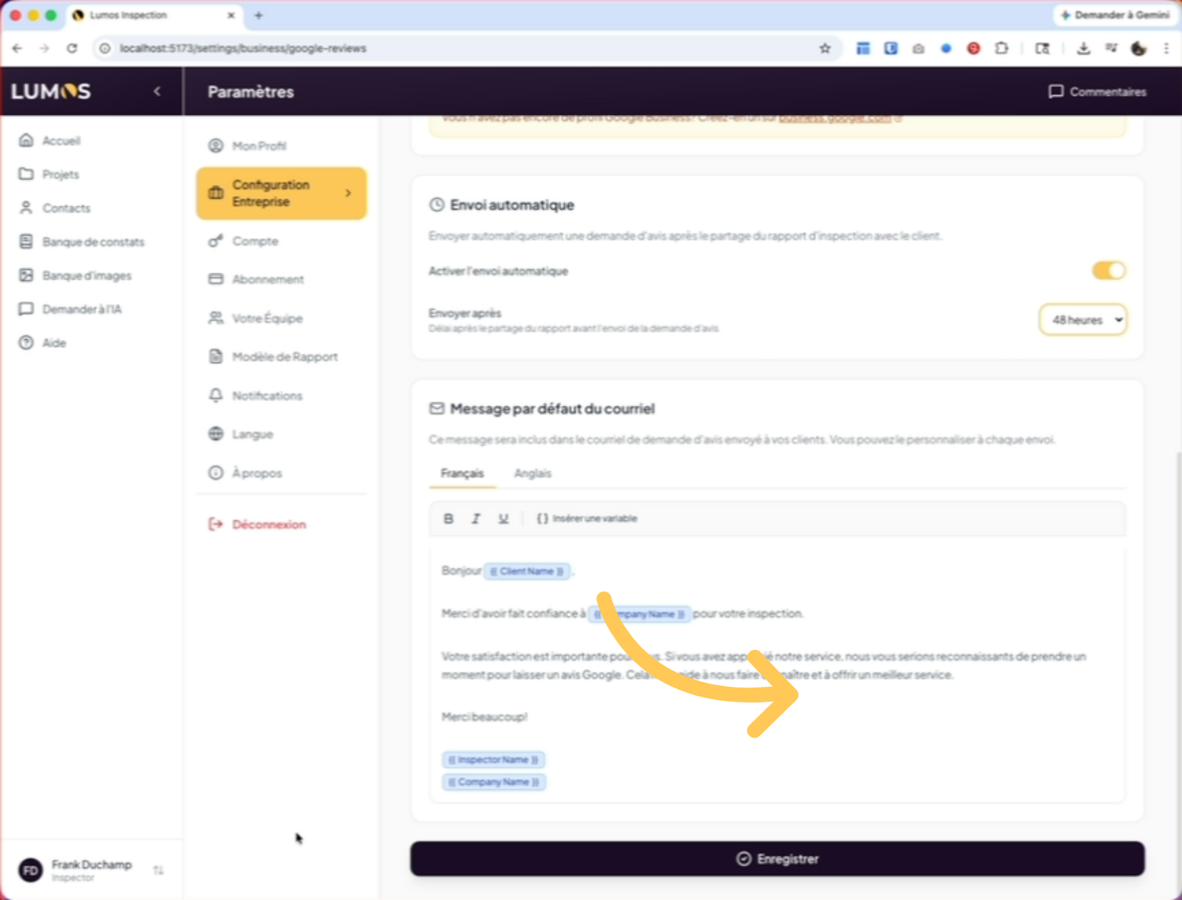Screen dimensions: 1182x900
Task: Disable the automatic sending toggle
Action: [x=1108, y=271]
